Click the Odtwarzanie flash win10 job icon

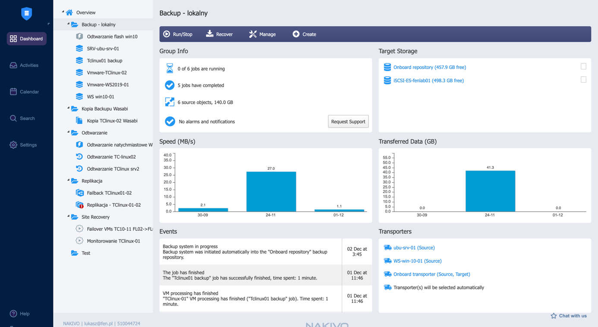pos(79,37)
